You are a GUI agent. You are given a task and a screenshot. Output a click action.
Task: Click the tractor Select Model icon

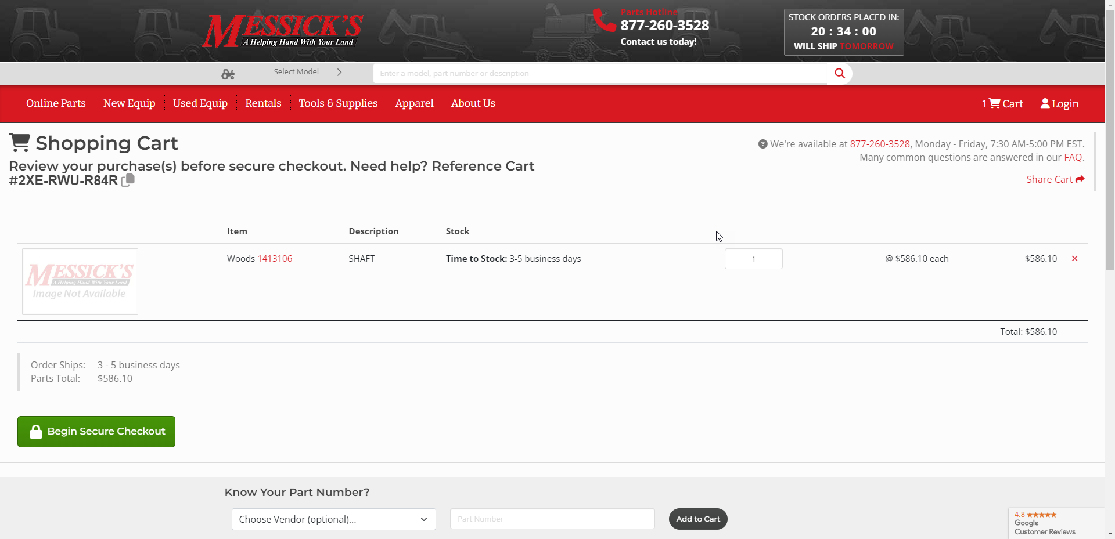point(228,74)
